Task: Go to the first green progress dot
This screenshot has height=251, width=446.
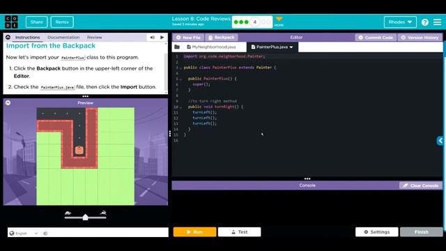Action: 236,22
